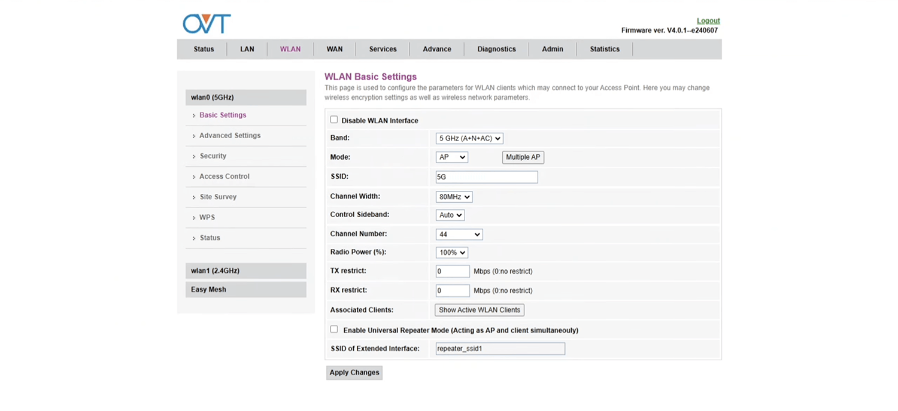Toggle Enable Universal Repeater Mode checkbox
The image size is (898, 411).
334,329
